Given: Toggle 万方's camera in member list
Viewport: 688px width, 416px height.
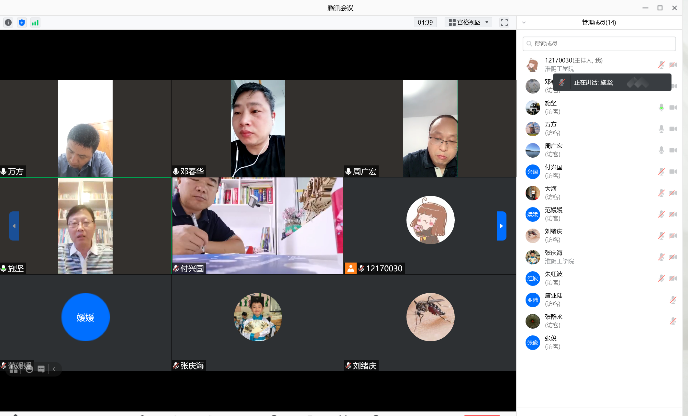Looking at the screenshot, I should click(x=673, y=129).
